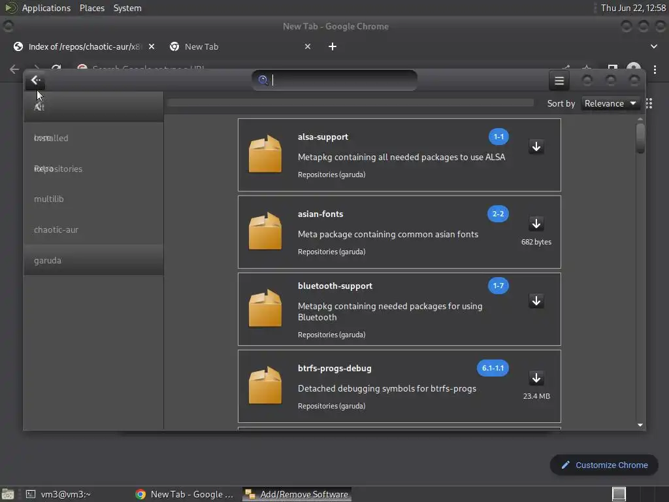Image resolution: width=669 pixels, height=502 pixels.
Task: Open the asian-fonts package title
Action: tap(320, 214)
